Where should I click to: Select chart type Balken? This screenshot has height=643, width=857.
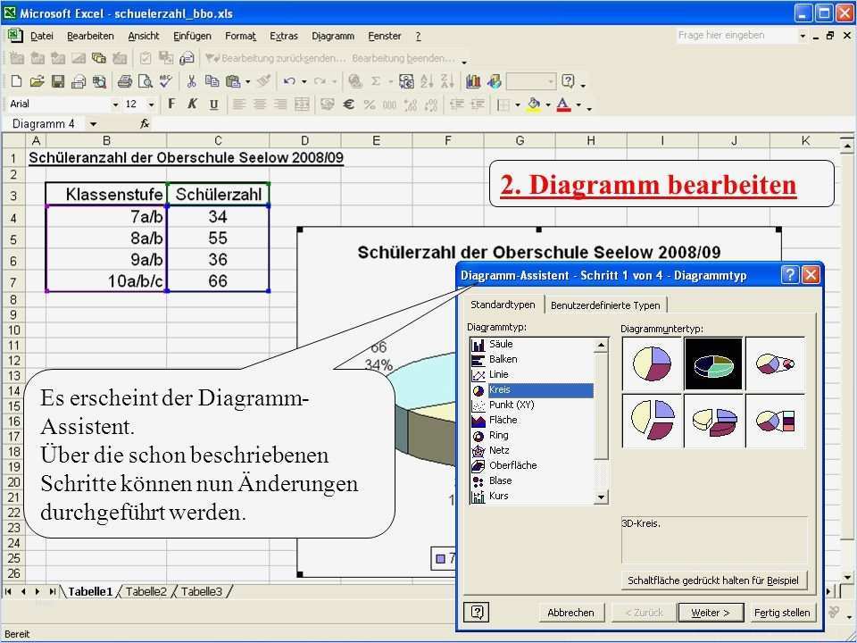[531, 359]
